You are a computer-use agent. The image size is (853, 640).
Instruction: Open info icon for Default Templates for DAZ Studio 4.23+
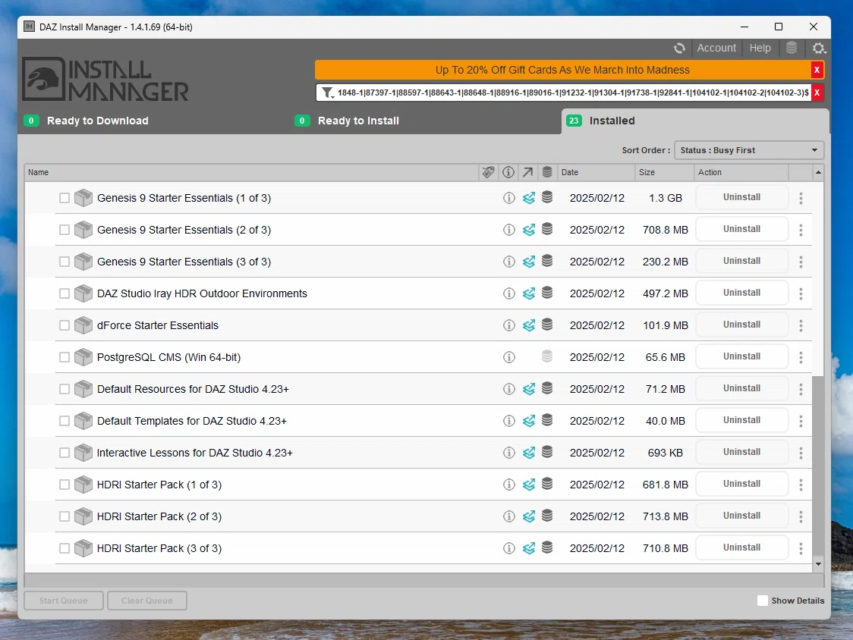[x=508, y=421]
